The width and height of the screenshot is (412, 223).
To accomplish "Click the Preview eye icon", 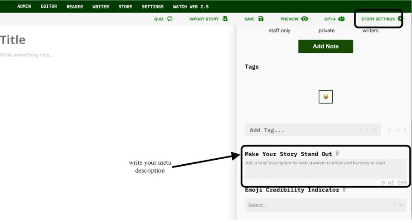I will (x=304, y=19).
